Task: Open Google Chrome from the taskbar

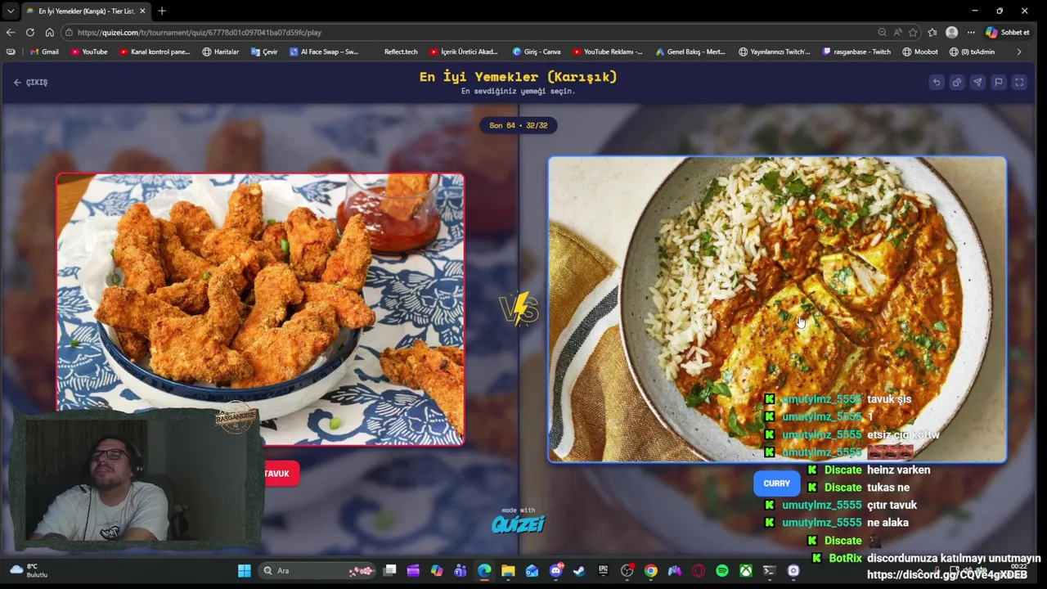Action: click(651, 571)
